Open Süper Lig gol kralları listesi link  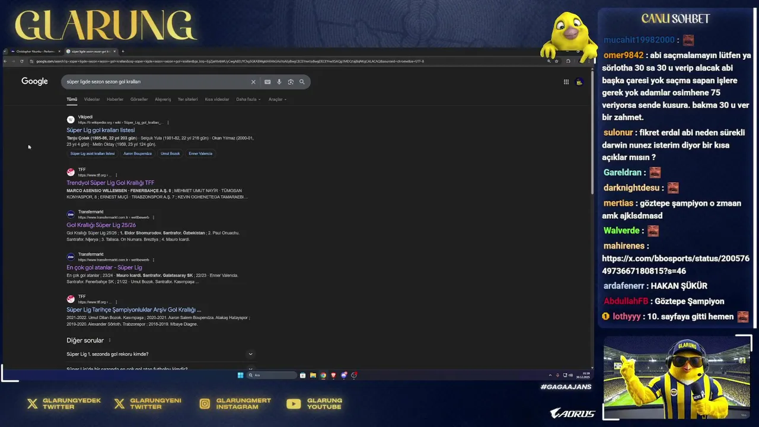(100, 130)
